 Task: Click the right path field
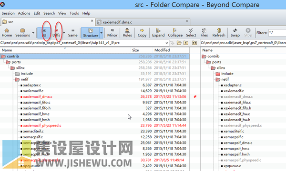pyautogui.click(x=243, y=43)
